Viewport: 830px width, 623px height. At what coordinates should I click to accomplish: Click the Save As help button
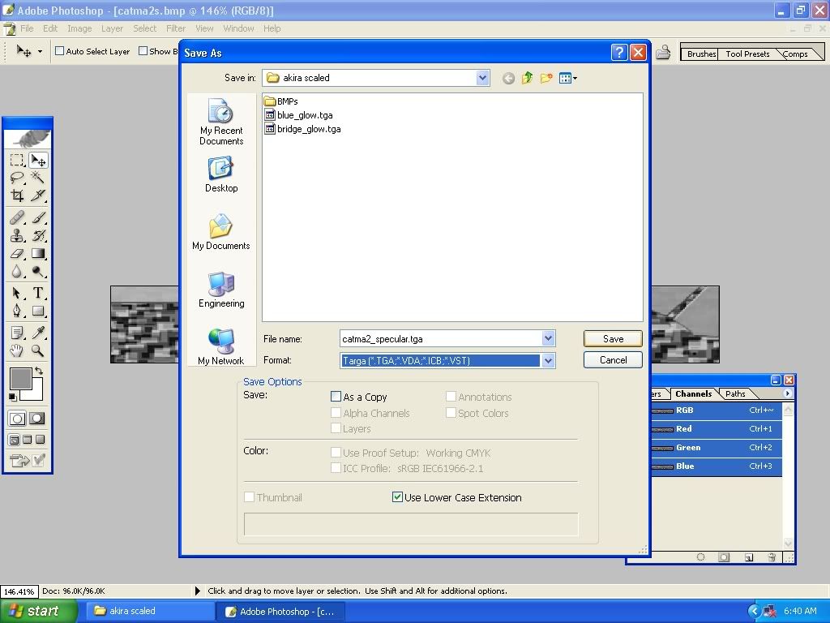[x=618, y=53]
